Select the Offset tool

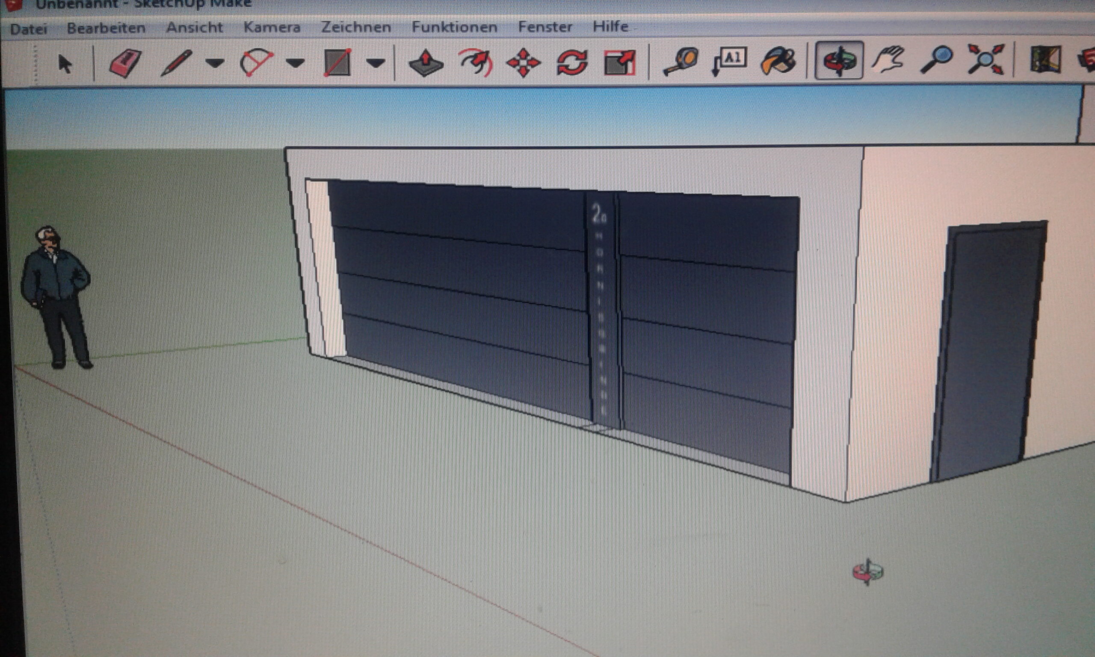[x=476, y=63]
